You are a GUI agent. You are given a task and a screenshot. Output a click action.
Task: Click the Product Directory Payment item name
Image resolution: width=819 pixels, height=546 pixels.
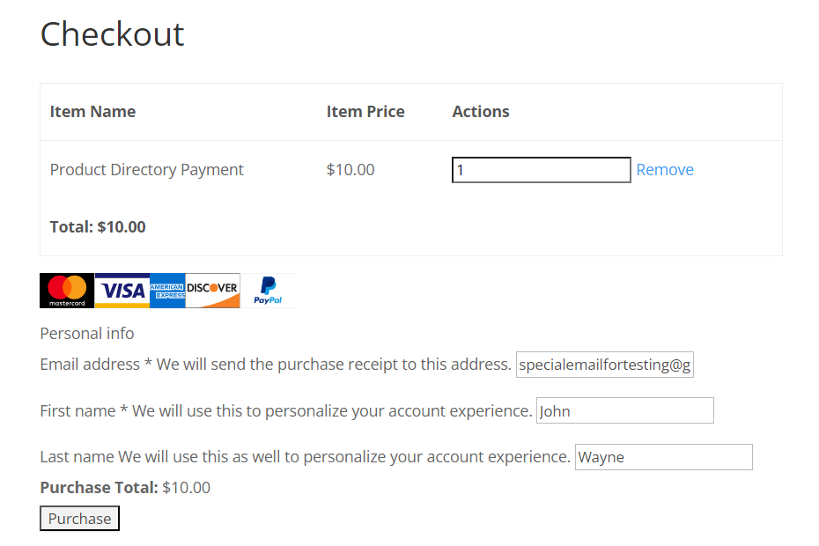click(x=147, y=170)
